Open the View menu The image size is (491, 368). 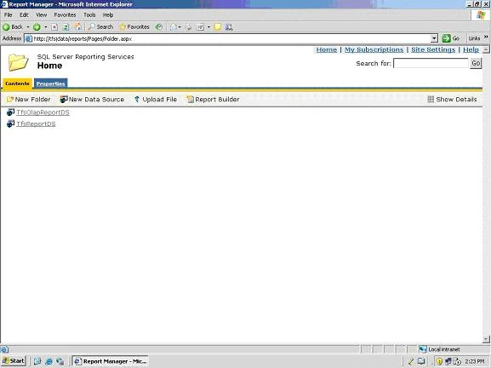(42, 14)
